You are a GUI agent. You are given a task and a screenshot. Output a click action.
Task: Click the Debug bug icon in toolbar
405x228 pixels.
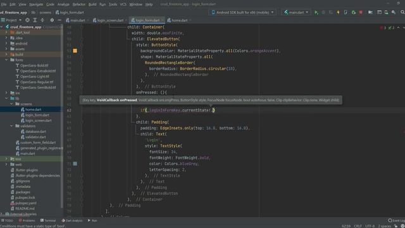323,13
